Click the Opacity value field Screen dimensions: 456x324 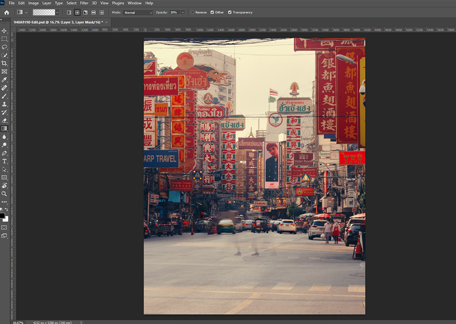click(x=174, y=12)
